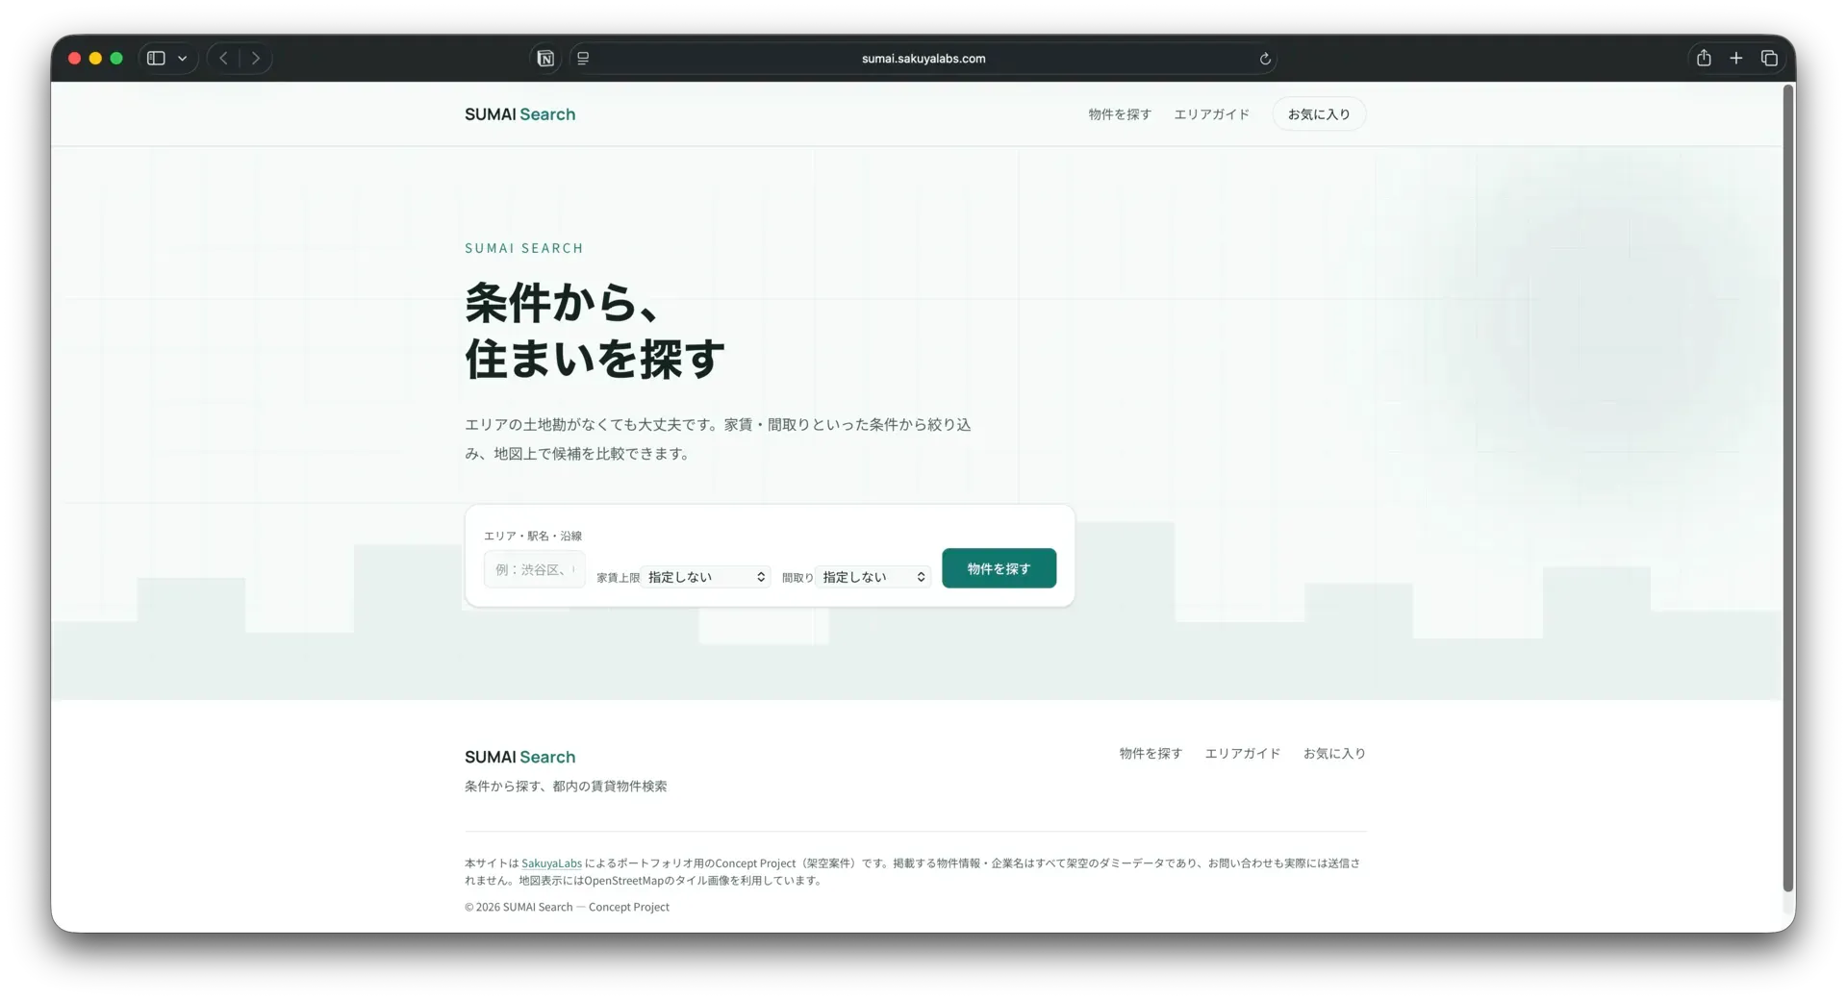Focus the エリア・駅名・沿線 input field
The image size is (1847, 1000).
click(x=534, y=570)
